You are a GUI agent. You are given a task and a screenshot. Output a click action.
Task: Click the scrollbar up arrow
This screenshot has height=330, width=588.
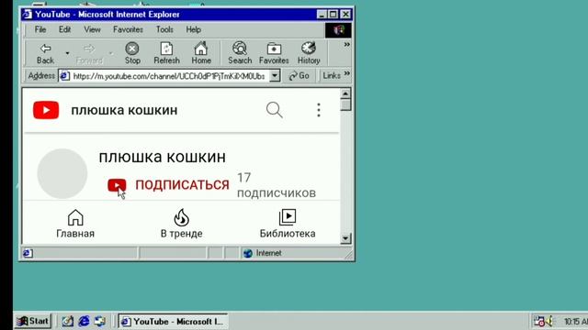point(345,93)
